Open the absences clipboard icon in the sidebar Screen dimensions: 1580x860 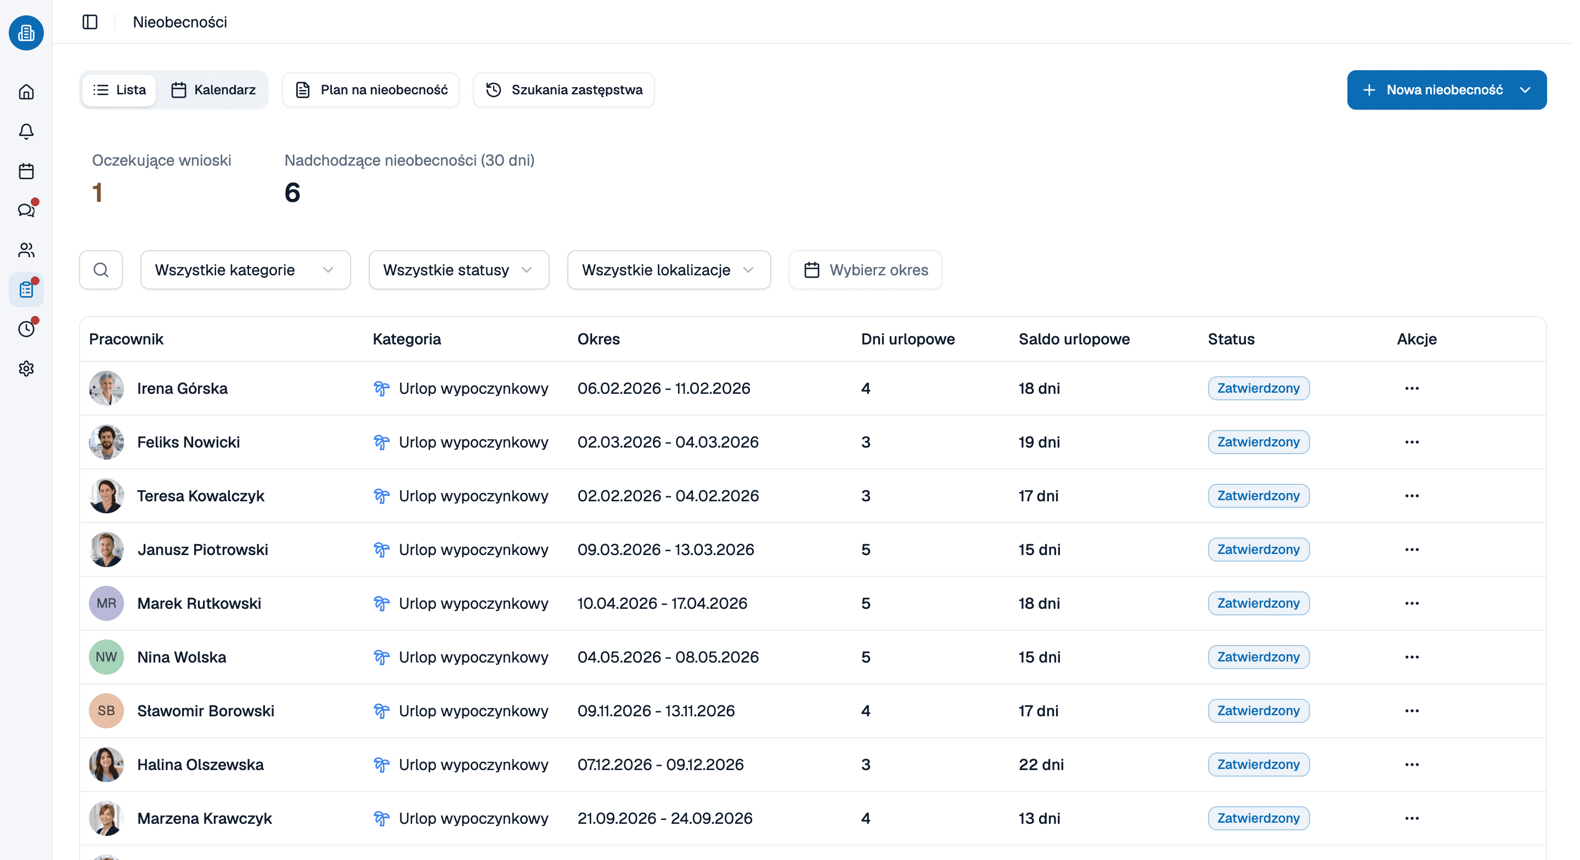[x=26, y=290]
